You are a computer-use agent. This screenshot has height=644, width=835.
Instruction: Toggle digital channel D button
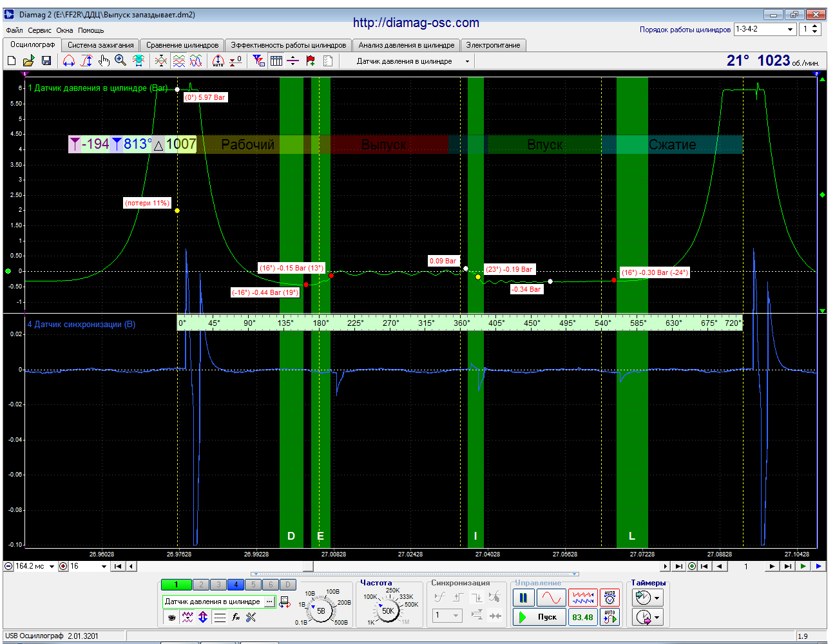pos(288,585)
